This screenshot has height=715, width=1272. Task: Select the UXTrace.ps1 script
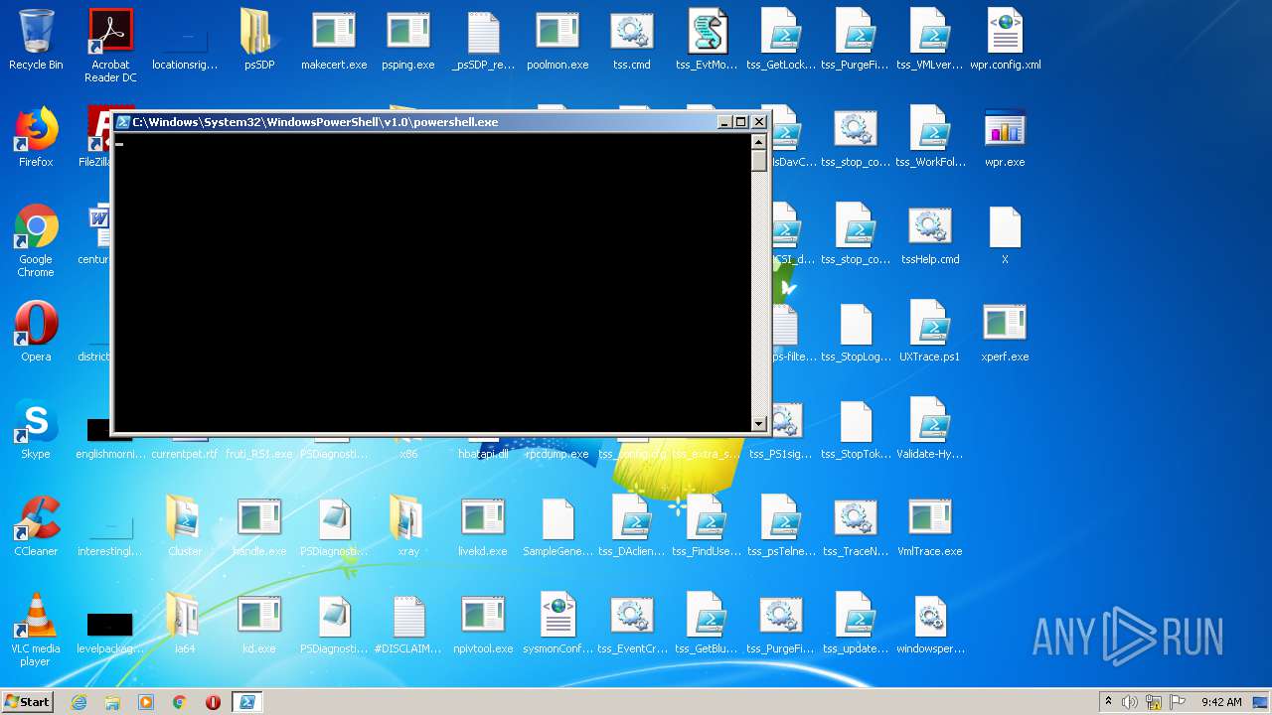click(x=930, y=333)
